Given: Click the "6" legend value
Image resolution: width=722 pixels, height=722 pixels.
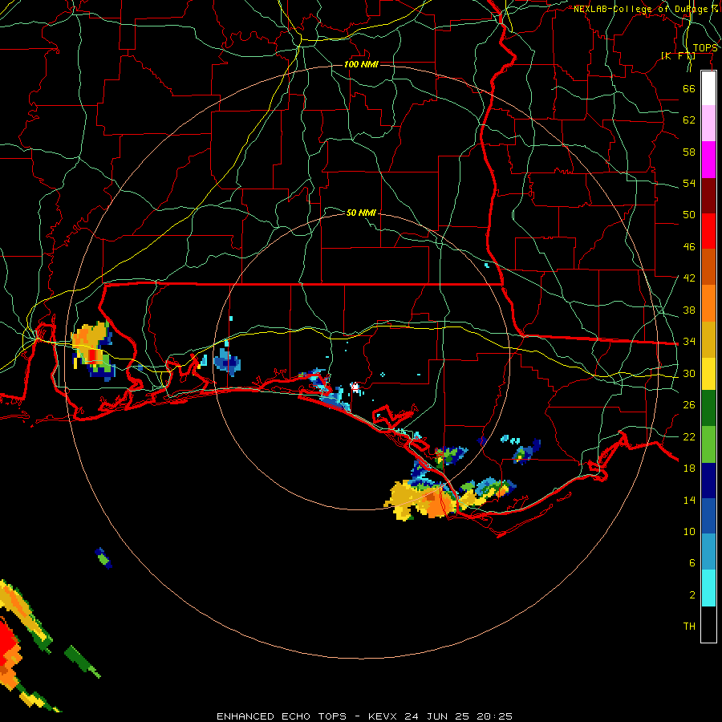Looking at the screenshot, I should click(x=692, y=563).
